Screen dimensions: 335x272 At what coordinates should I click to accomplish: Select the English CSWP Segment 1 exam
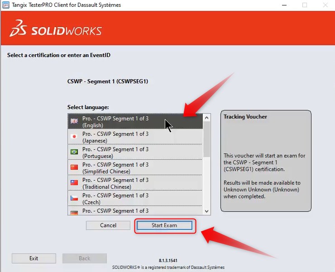pos(135,121)
